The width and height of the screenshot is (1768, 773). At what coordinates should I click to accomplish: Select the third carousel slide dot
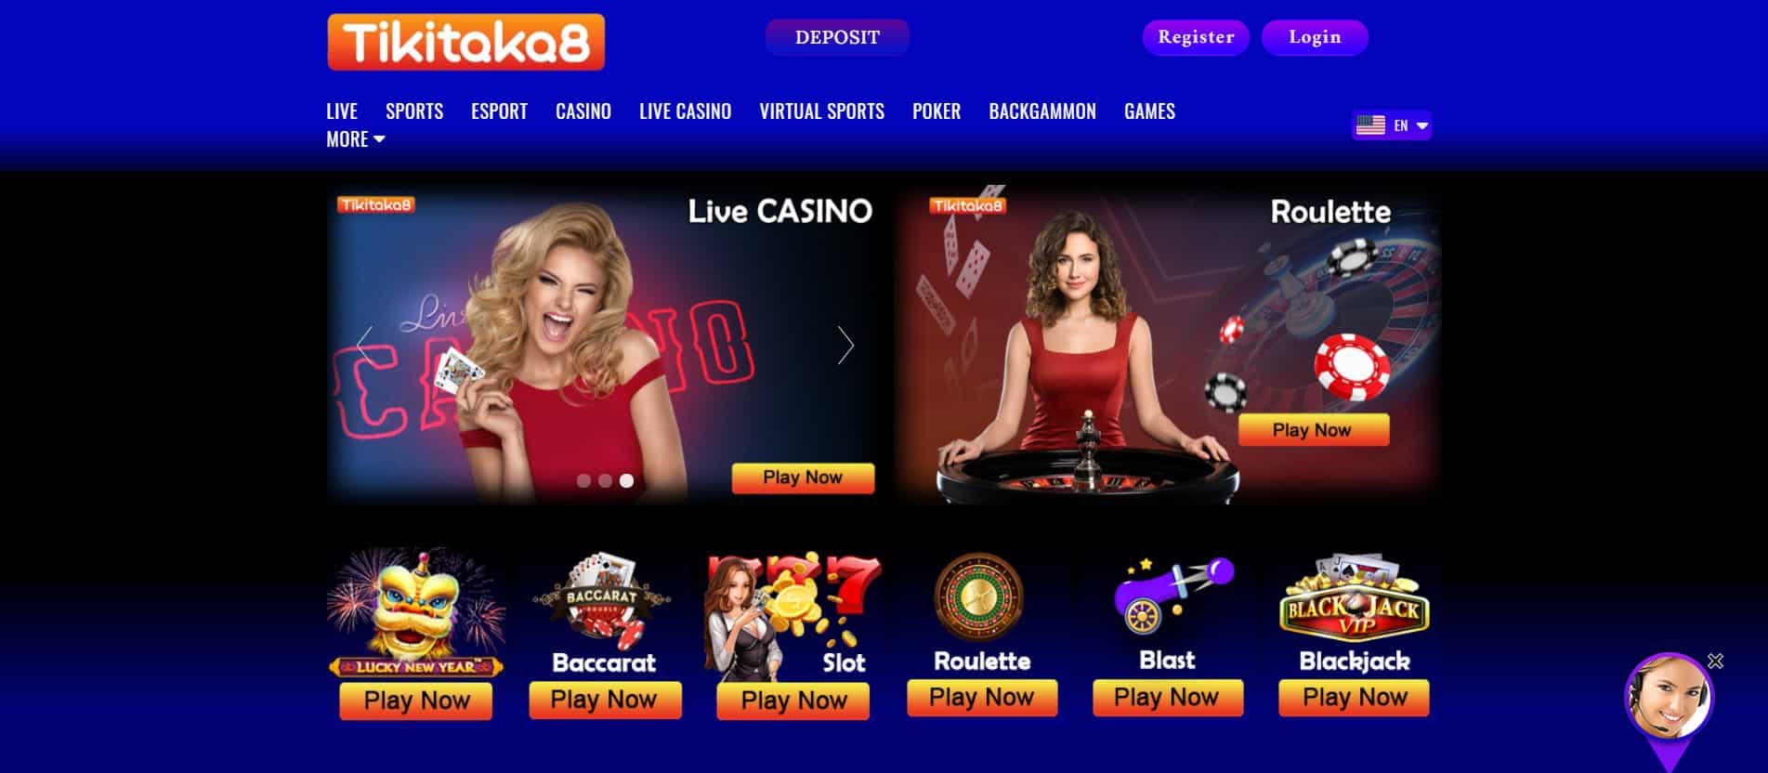click(x=626, y=480)
